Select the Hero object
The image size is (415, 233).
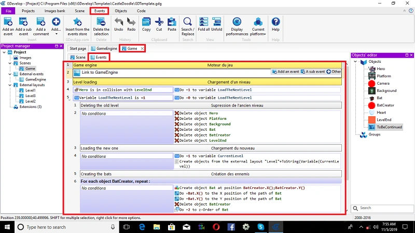tap(381, 68)
